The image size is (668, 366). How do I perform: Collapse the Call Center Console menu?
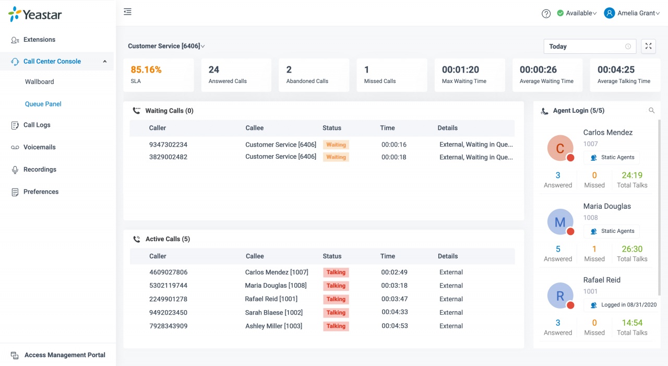point(104,62)
